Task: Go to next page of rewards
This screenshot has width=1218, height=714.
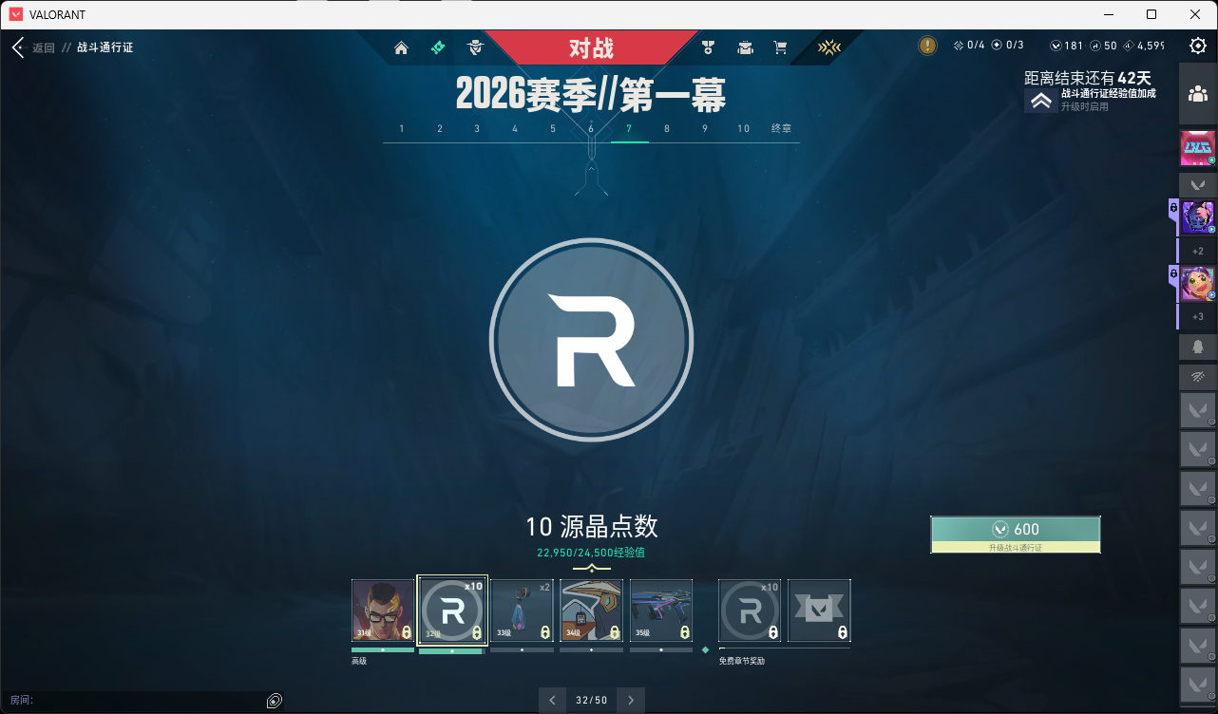Action: point(630,701)
